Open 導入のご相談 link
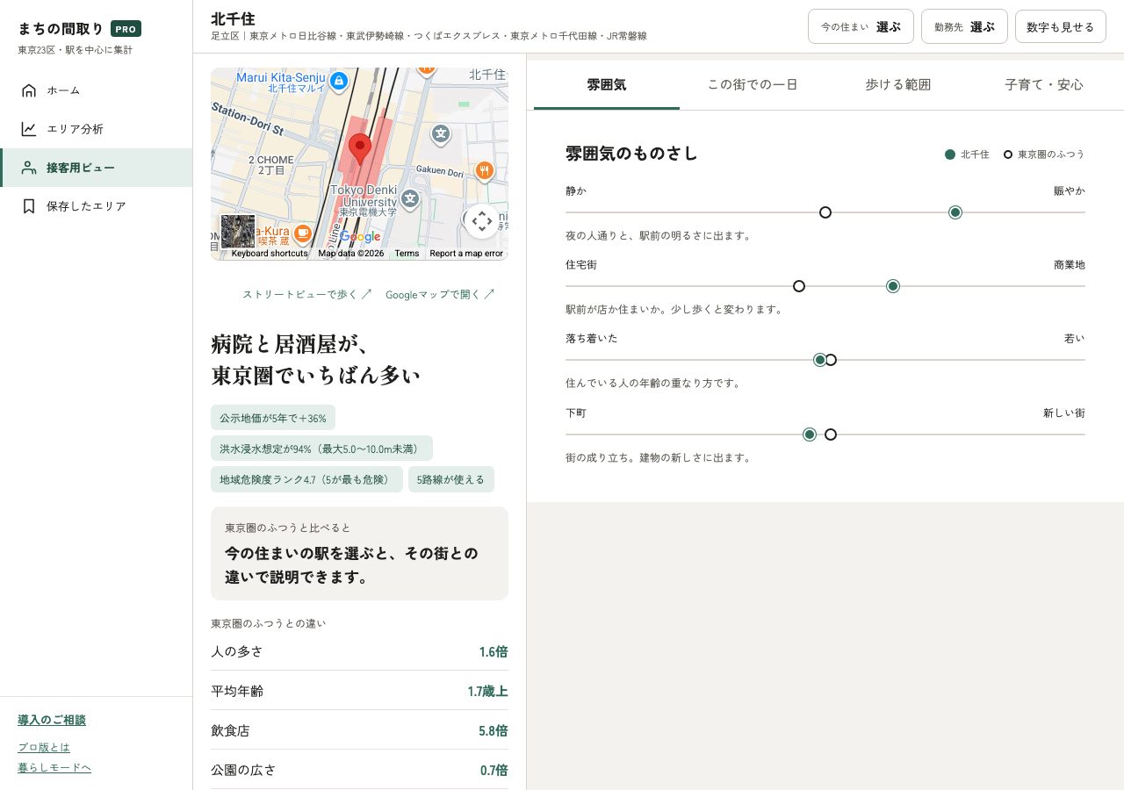This screenshot has height=790, width=1124. pos(52,721)
